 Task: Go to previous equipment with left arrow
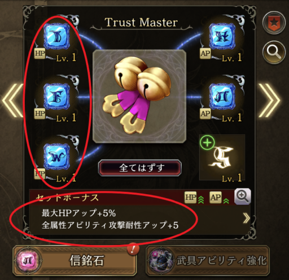[12, 100]
